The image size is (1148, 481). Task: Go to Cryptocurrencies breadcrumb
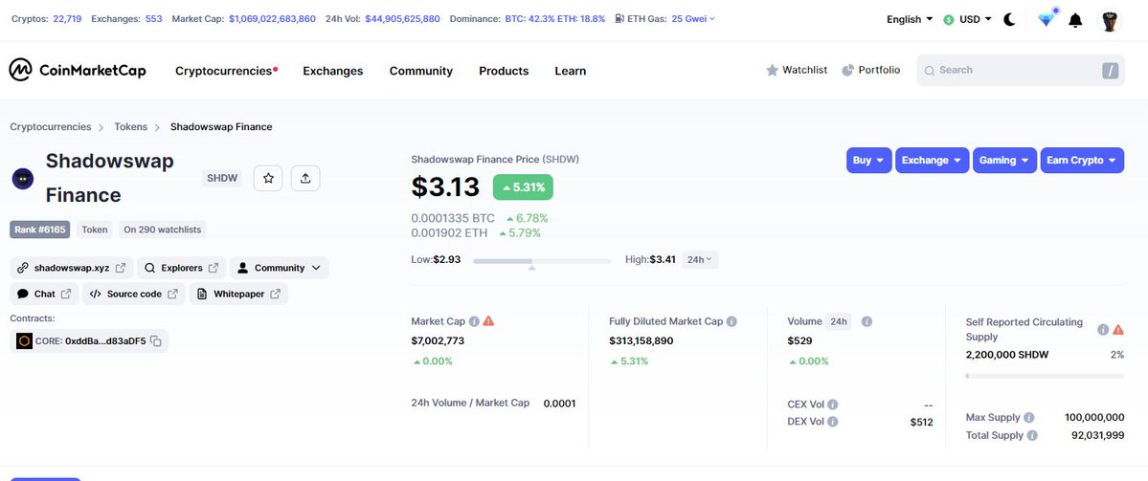coord(51,126)
